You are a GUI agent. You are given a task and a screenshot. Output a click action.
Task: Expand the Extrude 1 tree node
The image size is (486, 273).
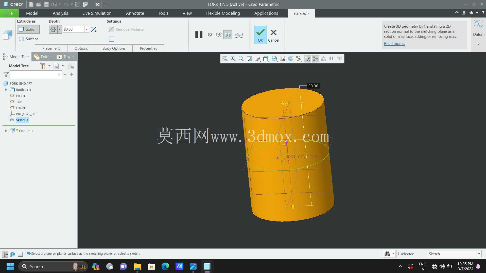pos(6,131)
